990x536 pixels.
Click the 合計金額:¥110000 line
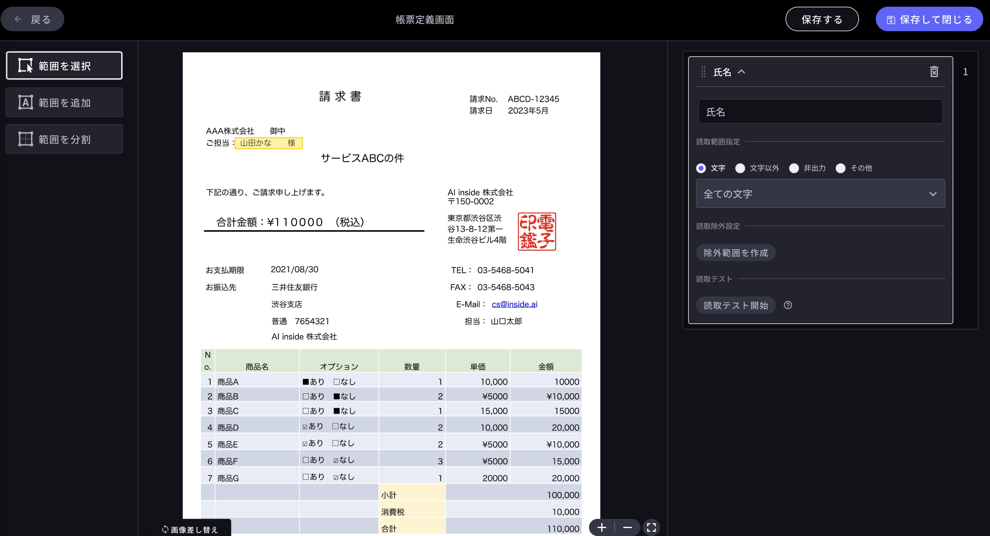click(x=290, y=222)
